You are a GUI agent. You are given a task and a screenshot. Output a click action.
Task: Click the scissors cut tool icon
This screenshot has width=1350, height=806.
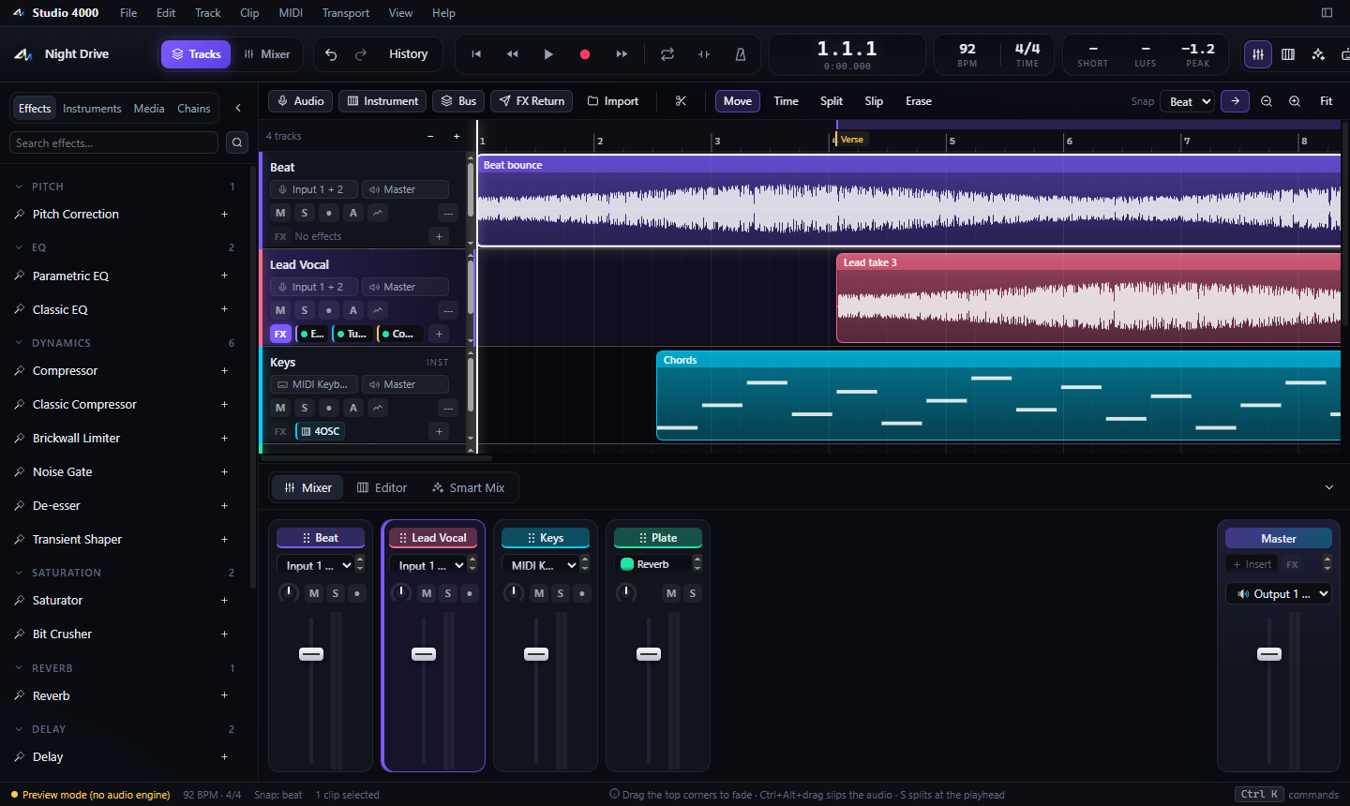681,101
